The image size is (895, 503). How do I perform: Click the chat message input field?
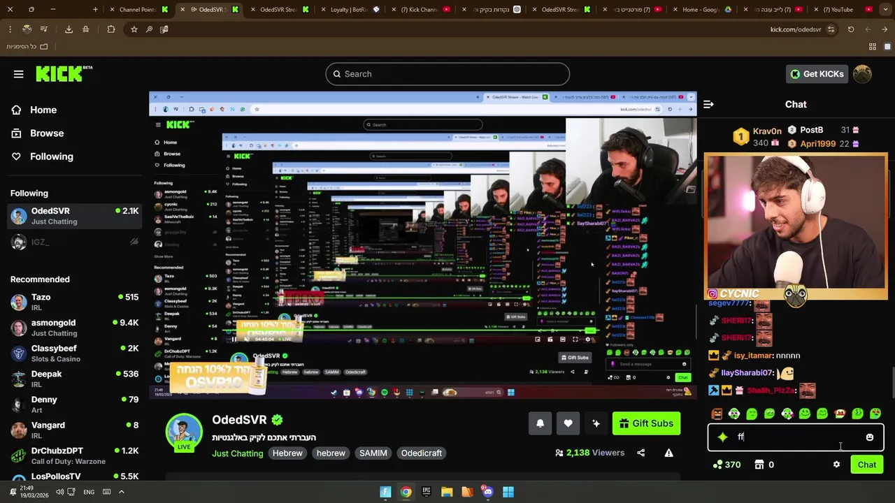pyautogui.click(x=796, y=437)
